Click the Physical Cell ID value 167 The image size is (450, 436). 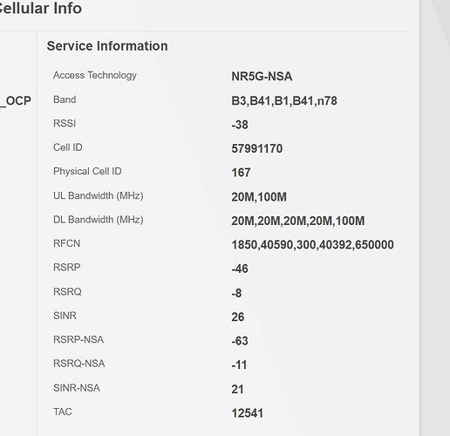241,173
